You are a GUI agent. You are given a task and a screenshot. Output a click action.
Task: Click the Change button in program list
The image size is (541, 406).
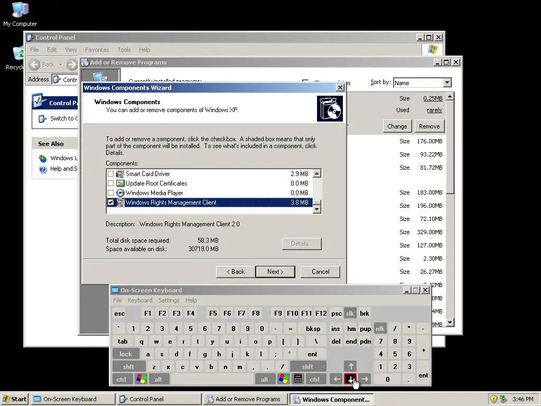(397, 126)
